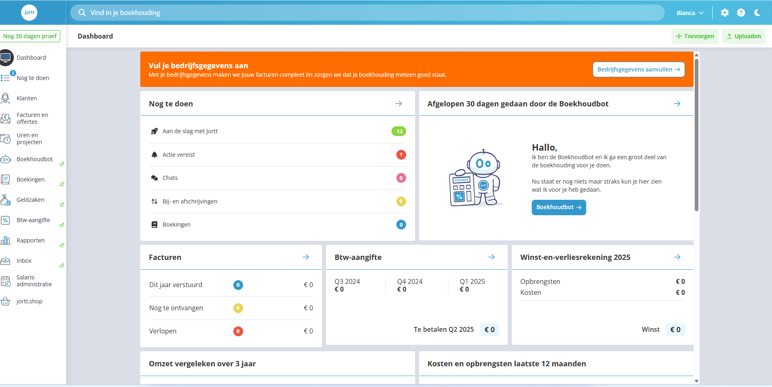Image resolution: width=772 pixels, height=387 pixels.
Task: Click the Inbox tray icon
Action: click(x=5, y=261)
